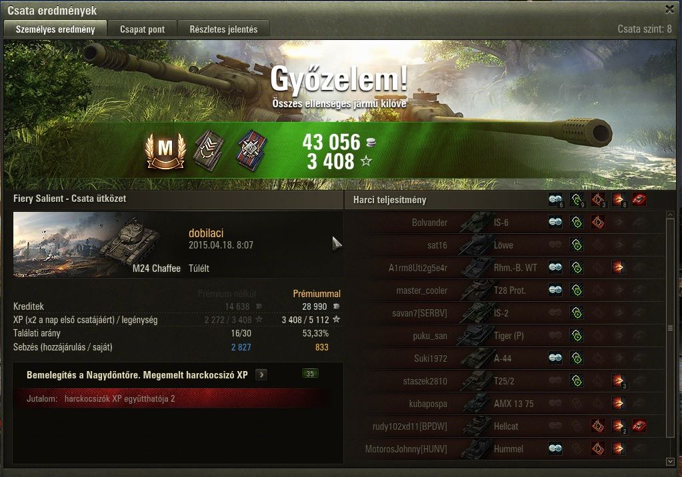Image resolution: width=682 pixels, height=477 pixels.
Task: Click the spotted icon in MotorosJohnny Hummel row
Action: [x=555, y=448]
